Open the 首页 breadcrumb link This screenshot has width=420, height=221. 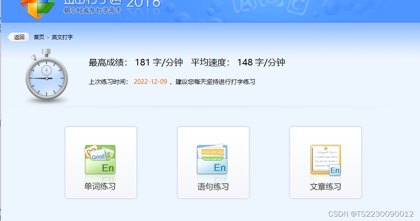[x=39, y=37]
